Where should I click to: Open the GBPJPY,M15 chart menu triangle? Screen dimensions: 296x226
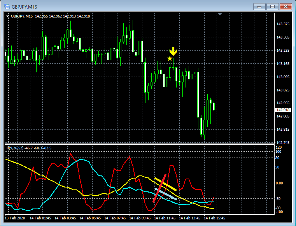click(x=7, y=16)
